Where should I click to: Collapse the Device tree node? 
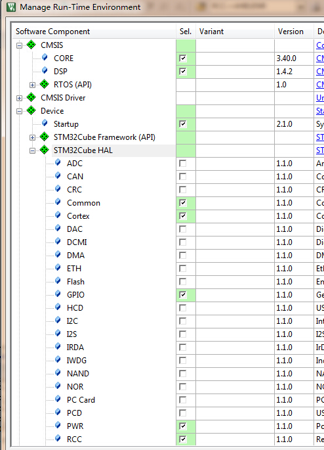[19, 111]
